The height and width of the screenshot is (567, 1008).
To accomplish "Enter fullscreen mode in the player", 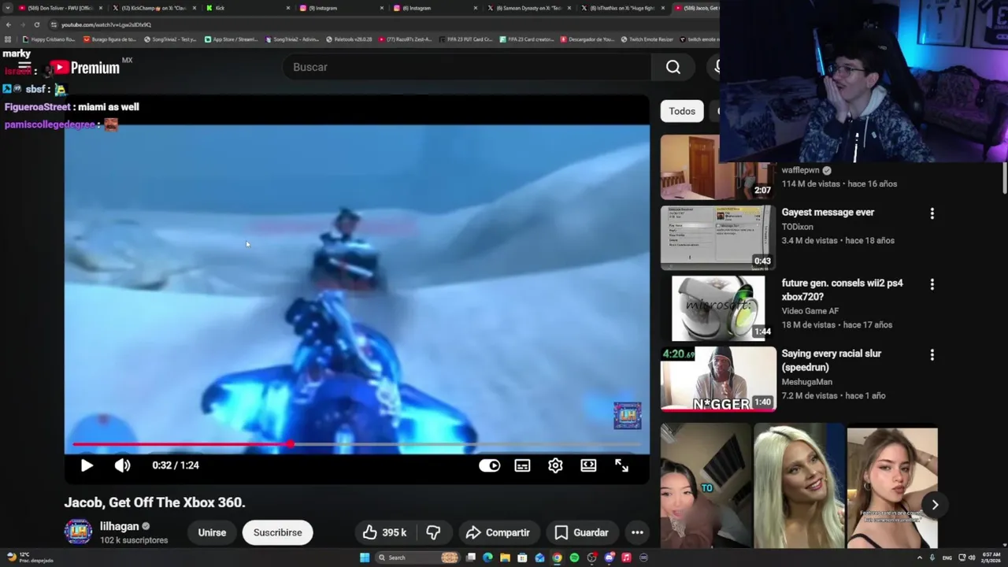I will tap(621, 465).
